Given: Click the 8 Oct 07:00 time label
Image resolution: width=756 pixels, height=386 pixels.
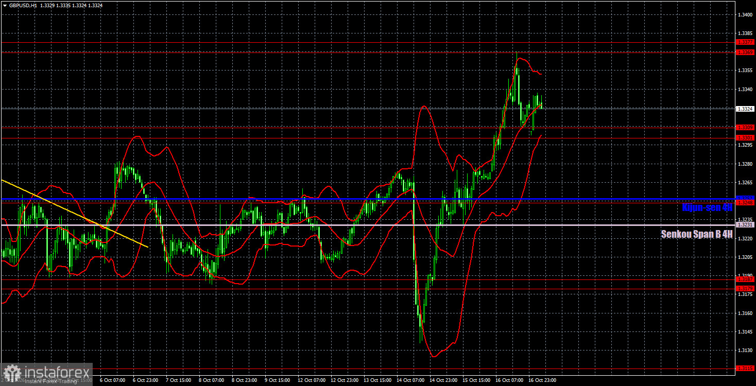Looking at the screenshot, I should pyautogui.click(x=211, y=380).
